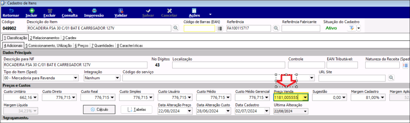Click the Descrição do Item field

[99, 28]
